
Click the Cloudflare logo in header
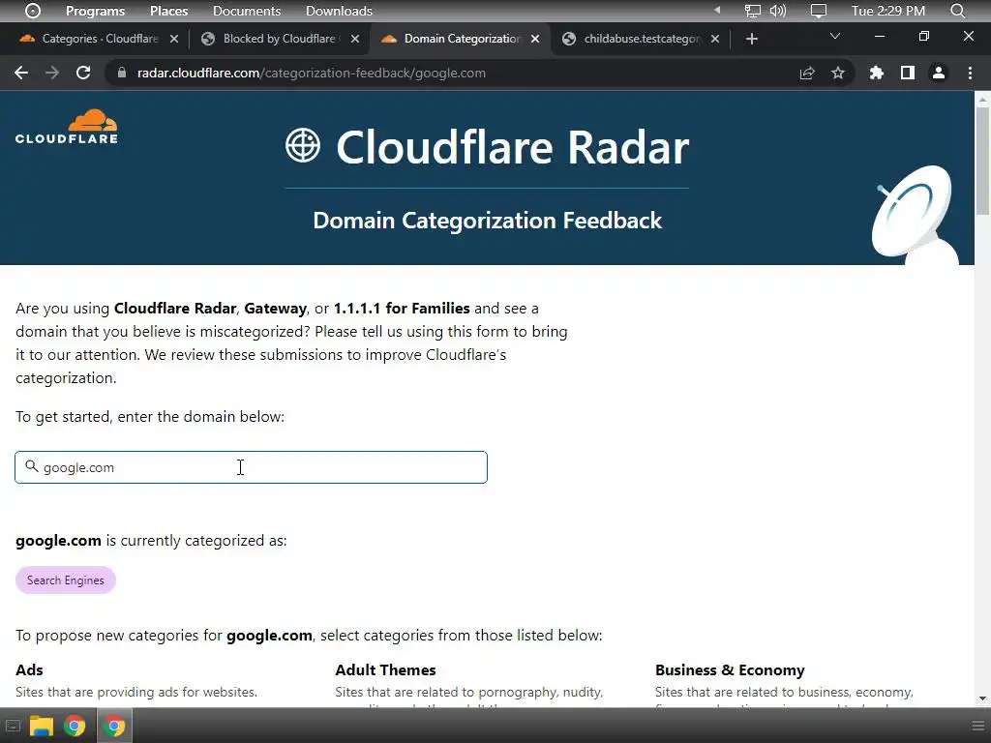[67, 127]
